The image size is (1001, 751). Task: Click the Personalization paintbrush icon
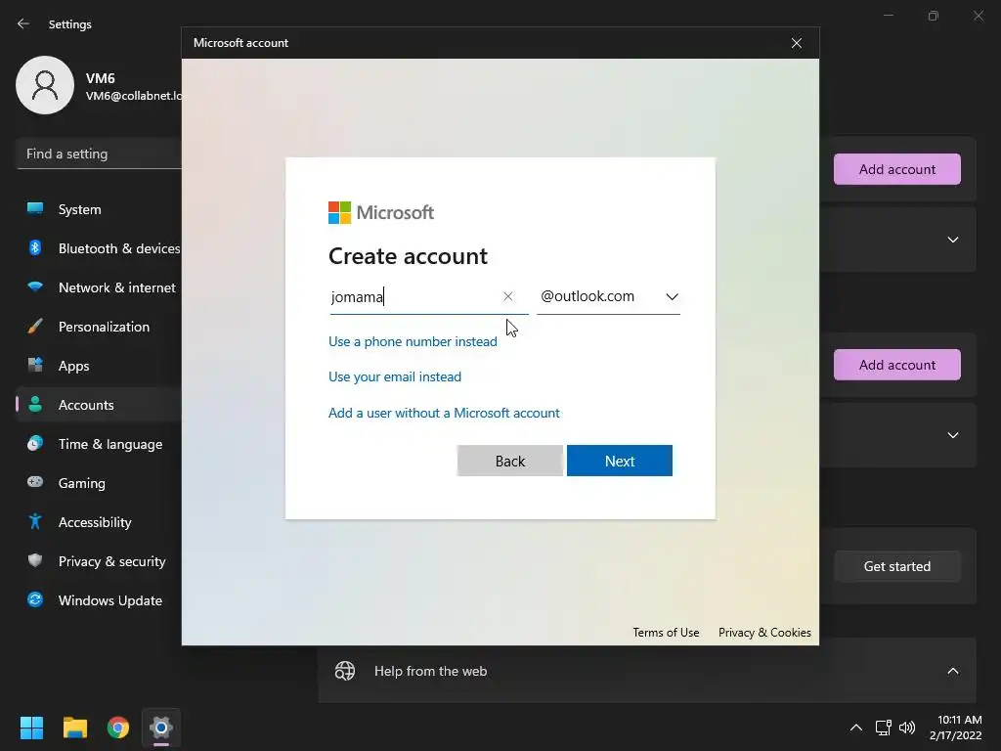coord(35,327)
